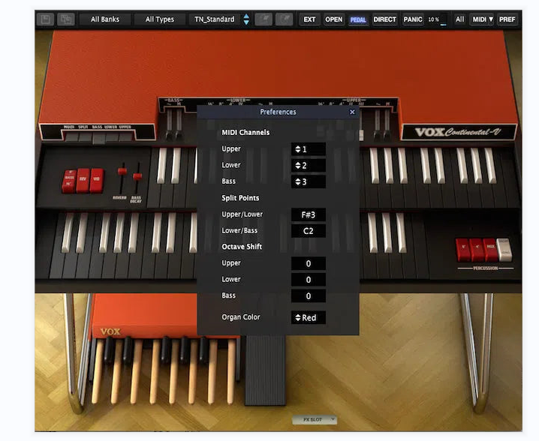Click the red MIX percussion rocker switch
539x441 pixels.
tap(490, 249)
